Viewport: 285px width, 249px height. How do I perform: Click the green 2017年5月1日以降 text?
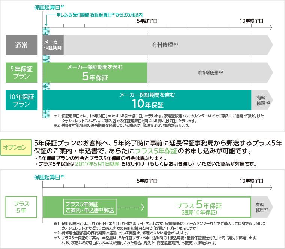point(97,164)
